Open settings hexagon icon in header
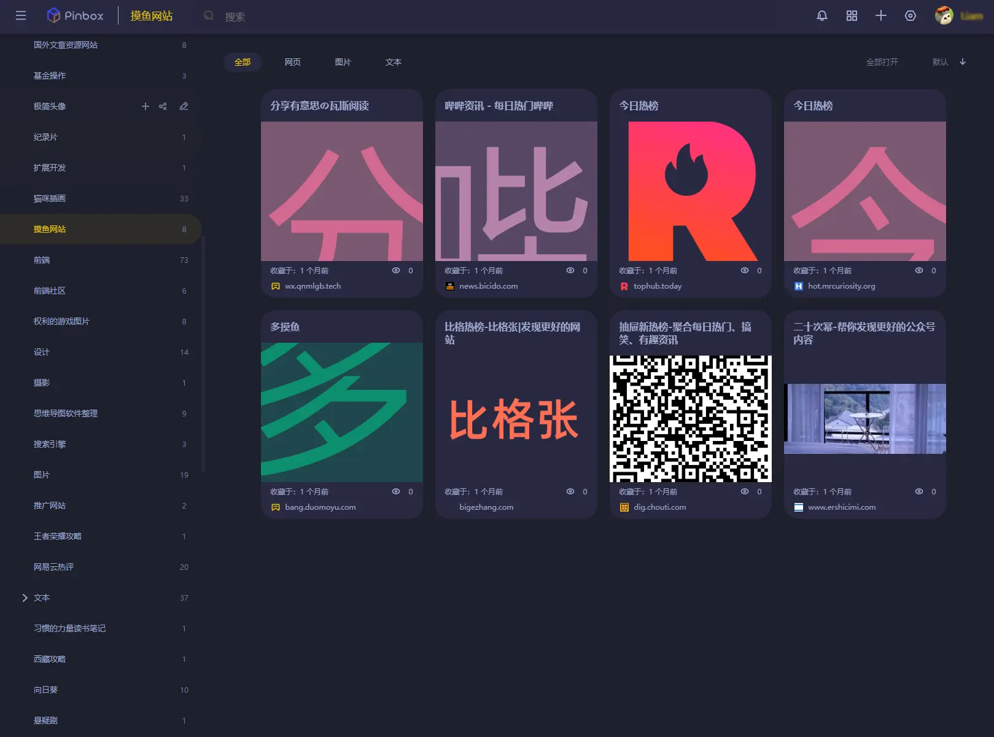 tap(911, 16)
